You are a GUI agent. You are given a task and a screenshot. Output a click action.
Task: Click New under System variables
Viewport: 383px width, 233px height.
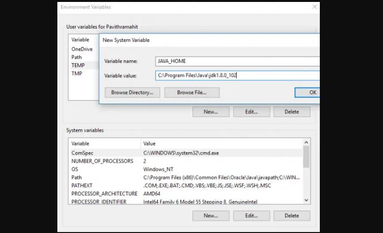pyautogui.click(x=211, y=215)
